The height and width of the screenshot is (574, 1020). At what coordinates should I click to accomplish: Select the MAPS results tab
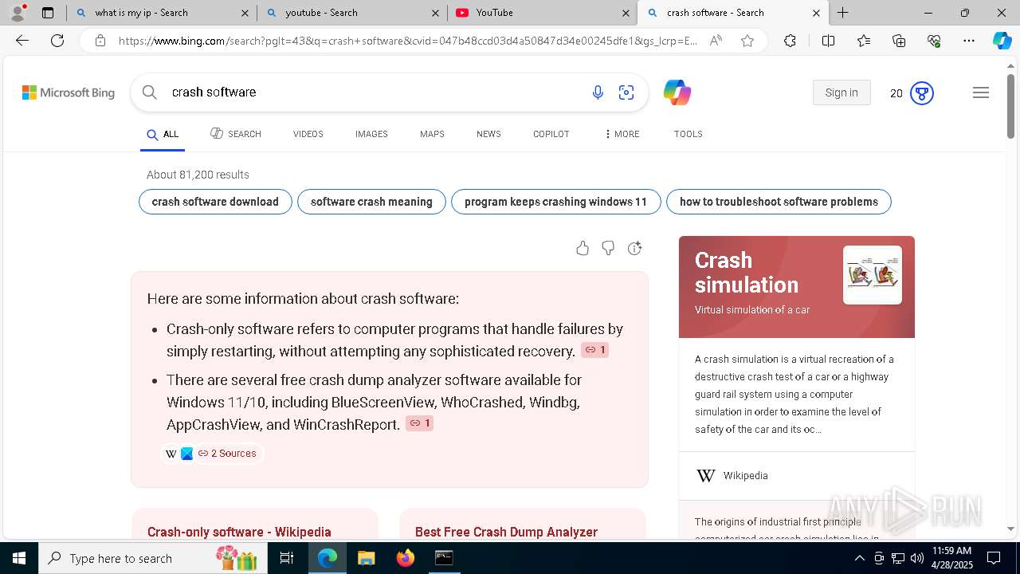click(432, 134)
